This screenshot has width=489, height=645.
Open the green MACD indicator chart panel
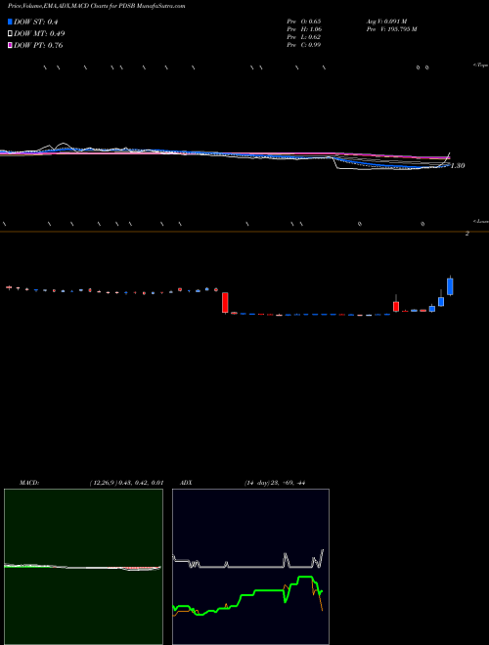[83, 567]
